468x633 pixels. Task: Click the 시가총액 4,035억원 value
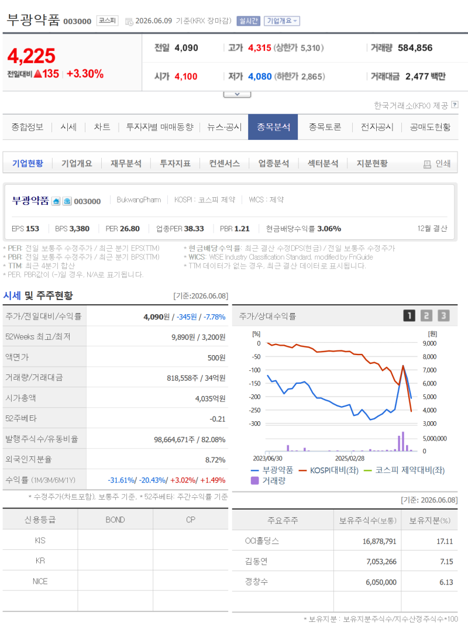click(x=211, y=398)
